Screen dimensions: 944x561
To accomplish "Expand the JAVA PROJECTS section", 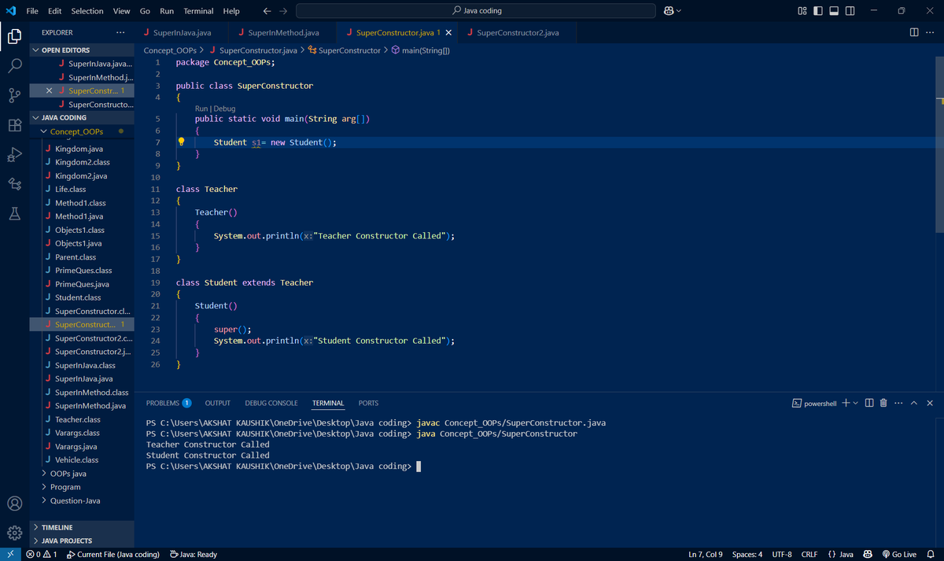I will [82, 541].
